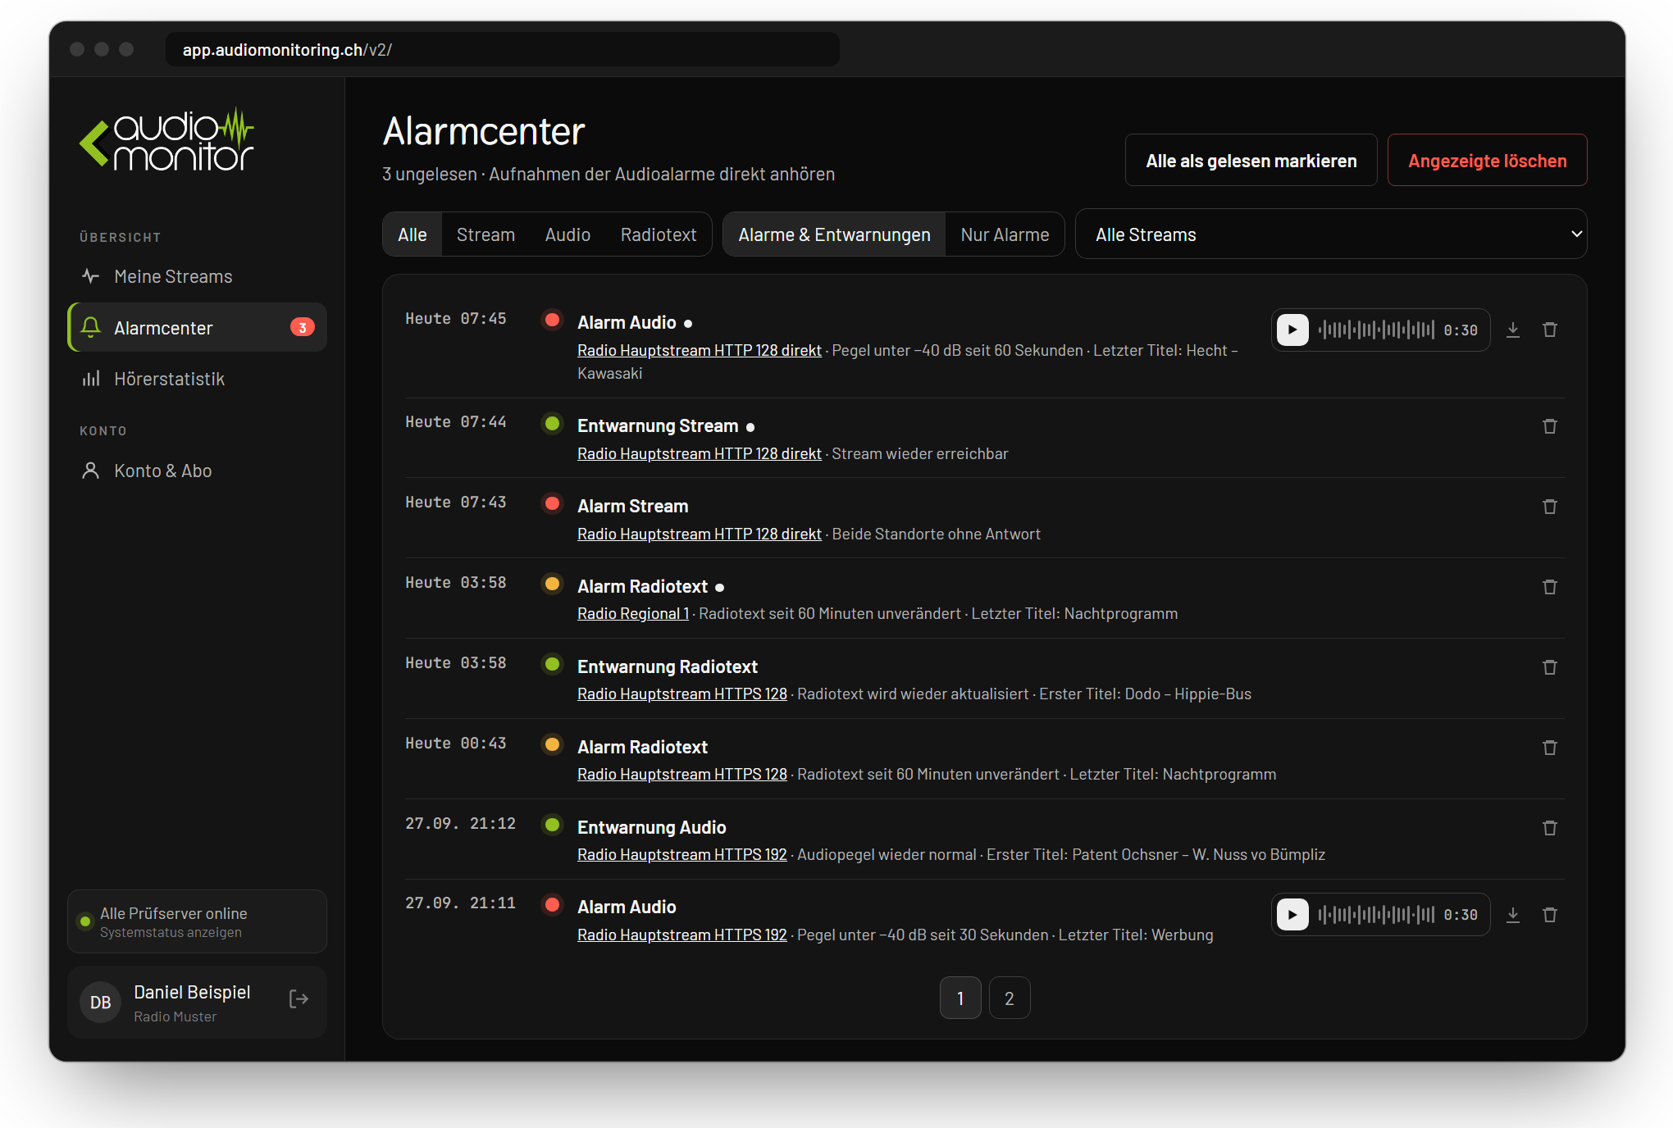
Task: Click Systemstatus anzeigen card
Action: click(197, 922)
